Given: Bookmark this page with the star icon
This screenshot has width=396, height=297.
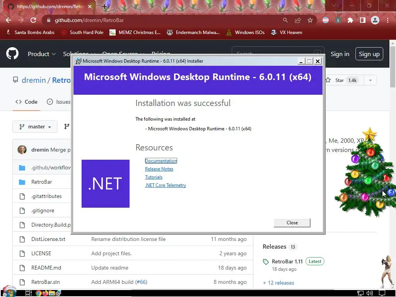Looking at the screenshot, I should pos(310,20).
